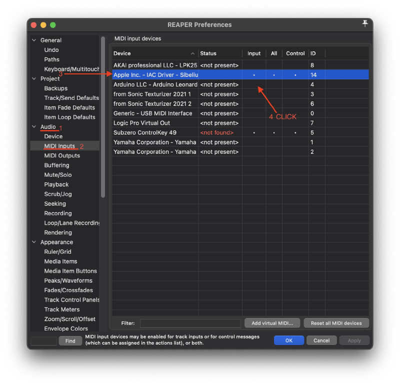Select the Apple Inc. IAC Driver device
400x385 pixels.
click(x=155, y=75)
